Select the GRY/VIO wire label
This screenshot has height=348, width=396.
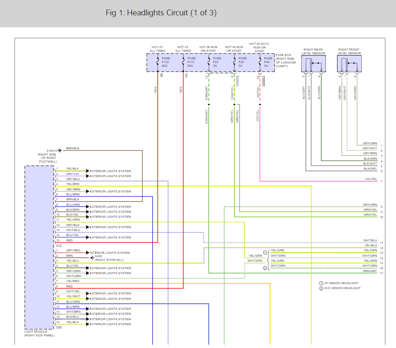[x=73, y=174]
